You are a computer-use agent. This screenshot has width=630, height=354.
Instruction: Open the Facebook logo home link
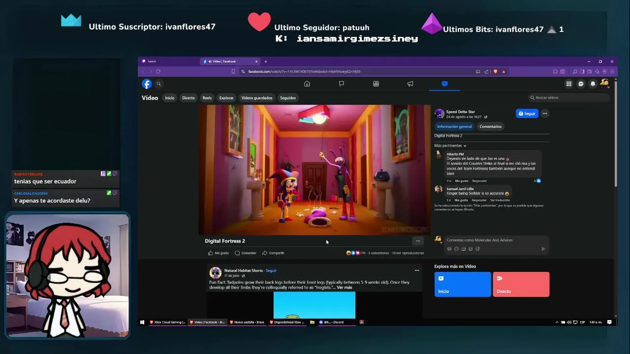pyautogui.click(x=147, y=84)
